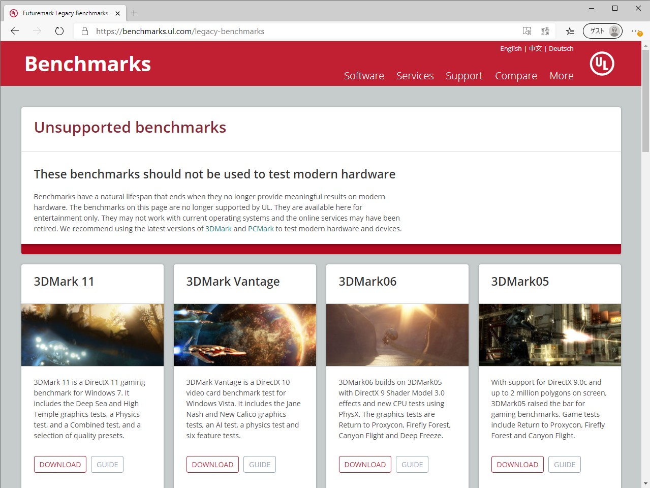
Task: Open a new browser tab
Action: (134, 13)
